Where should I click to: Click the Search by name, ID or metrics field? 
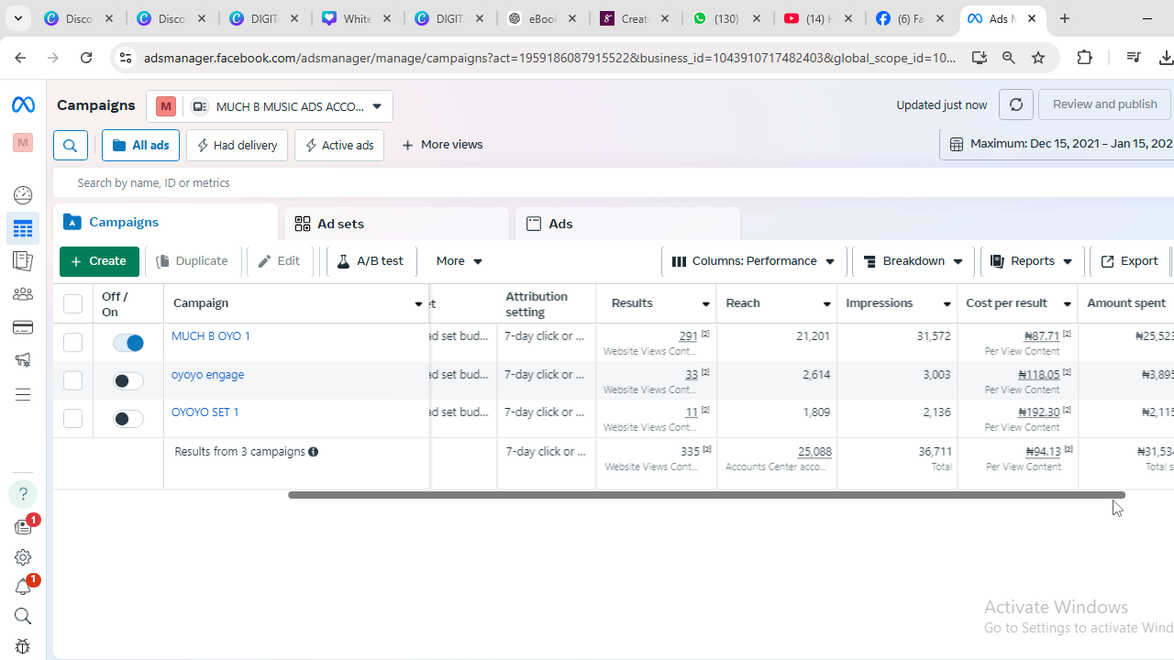click(x=613, y=182)
